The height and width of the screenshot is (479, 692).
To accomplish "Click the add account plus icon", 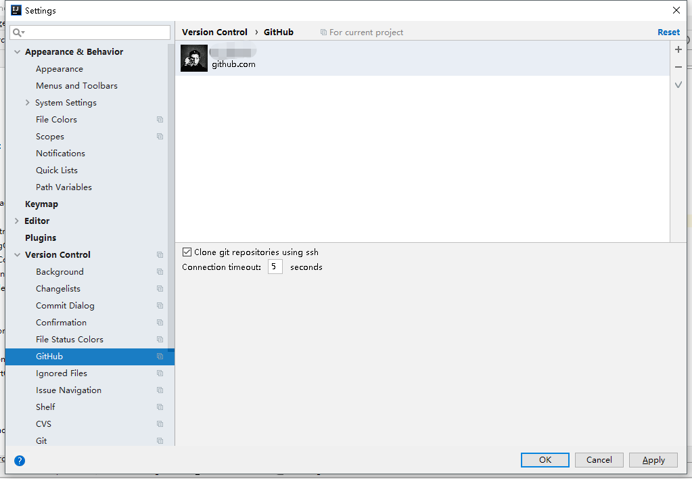I will tap(678, 49).
